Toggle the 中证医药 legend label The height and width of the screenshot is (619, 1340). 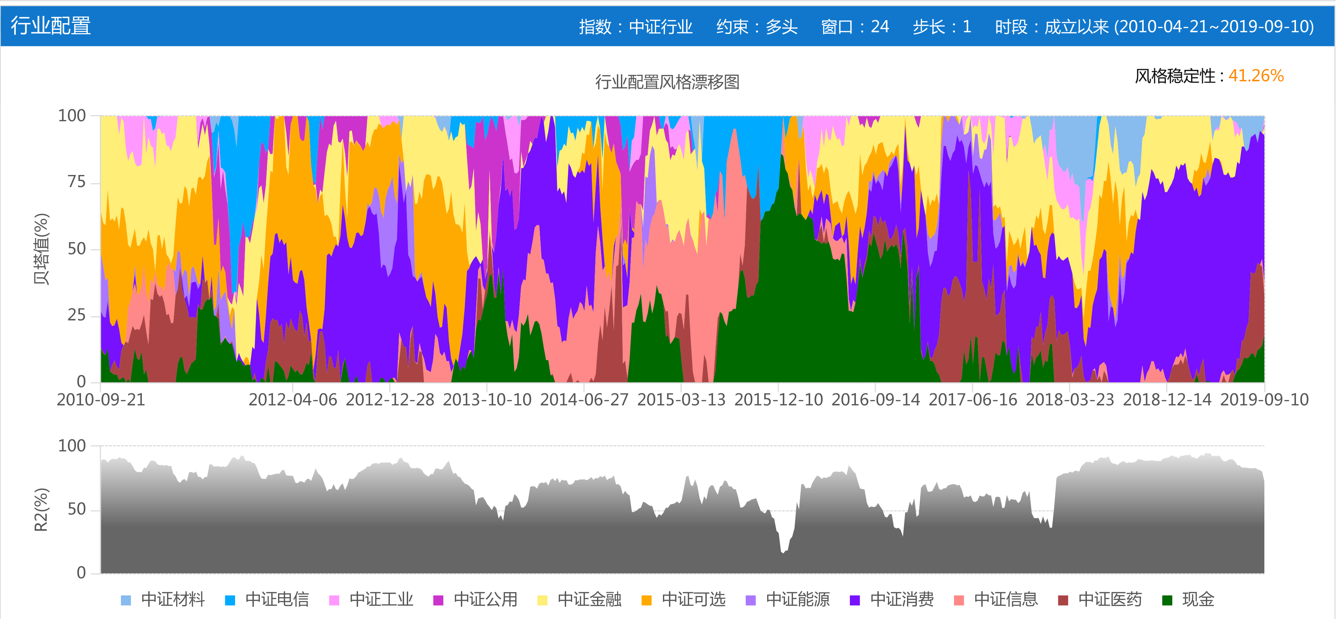1111,599
